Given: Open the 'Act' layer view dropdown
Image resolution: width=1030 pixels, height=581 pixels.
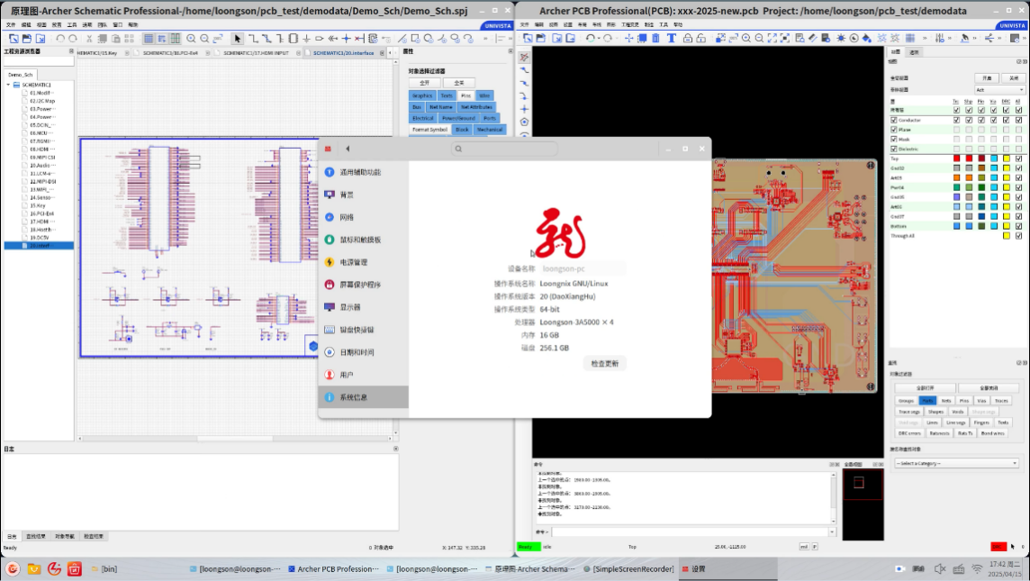Looking at the screenshot, I should pyautogui.click(x=999, y=90).
